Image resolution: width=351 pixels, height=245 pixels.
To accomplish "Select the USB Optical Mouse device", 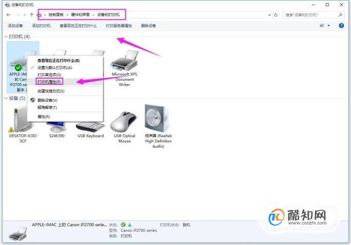I will point(125,127).
